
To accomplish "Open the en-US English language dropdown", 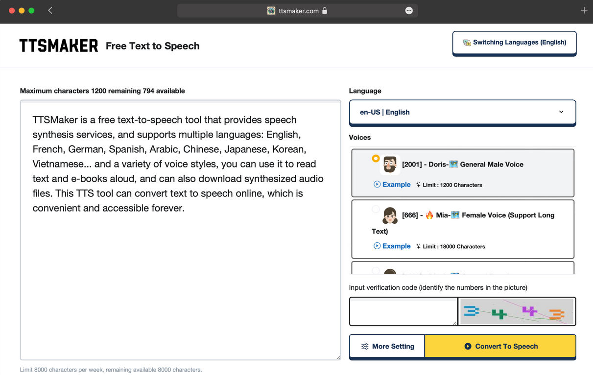I will pyautogui.click(x=462, y=112).
